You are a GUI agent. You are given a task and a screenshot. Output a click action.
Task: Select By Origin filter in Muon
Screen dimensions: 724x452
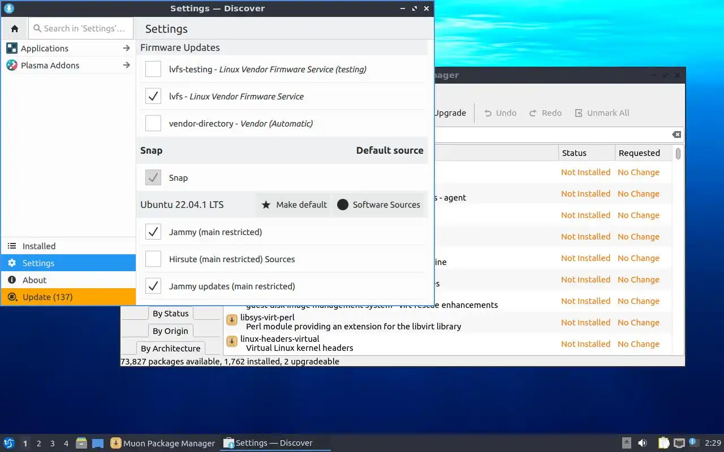[171, 331]
